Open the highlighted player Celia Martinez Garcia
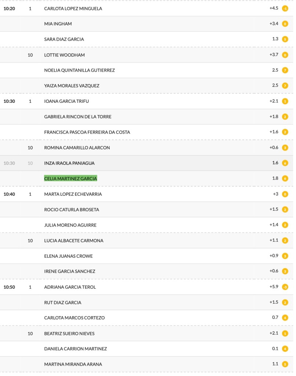This screenshot has height=376, width=296. tap(71, 178)
